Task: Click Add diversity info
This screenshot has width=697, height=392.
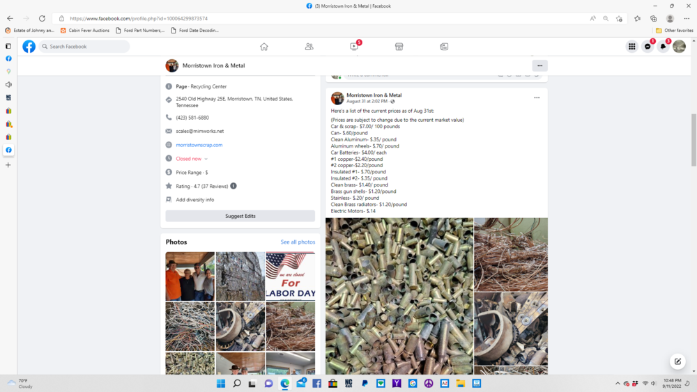Action: [194, 200]
